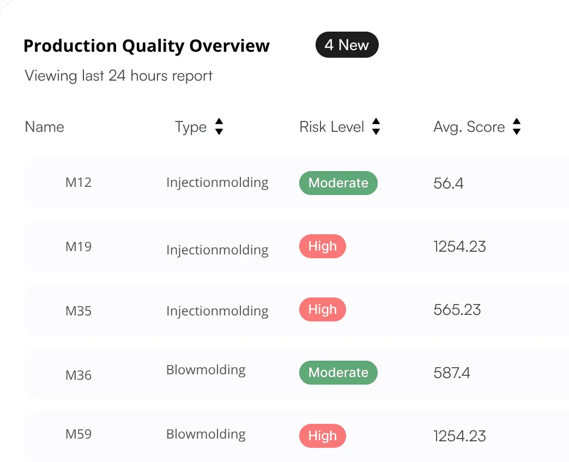The height and width of the screenshot is (462, 569).
Task: Click the descending arrow on Type sorter
Action: [219, 131]
